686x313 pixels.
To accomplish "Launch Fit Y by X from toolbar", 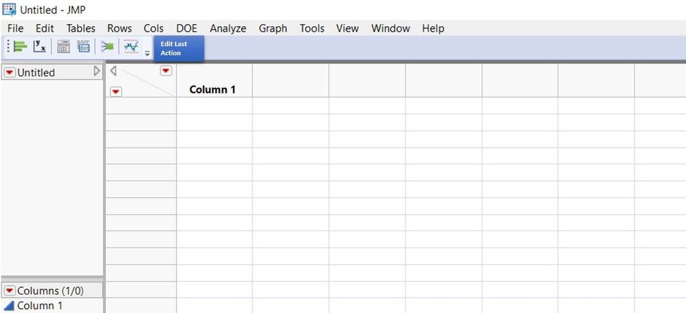I will coord(40,47).
